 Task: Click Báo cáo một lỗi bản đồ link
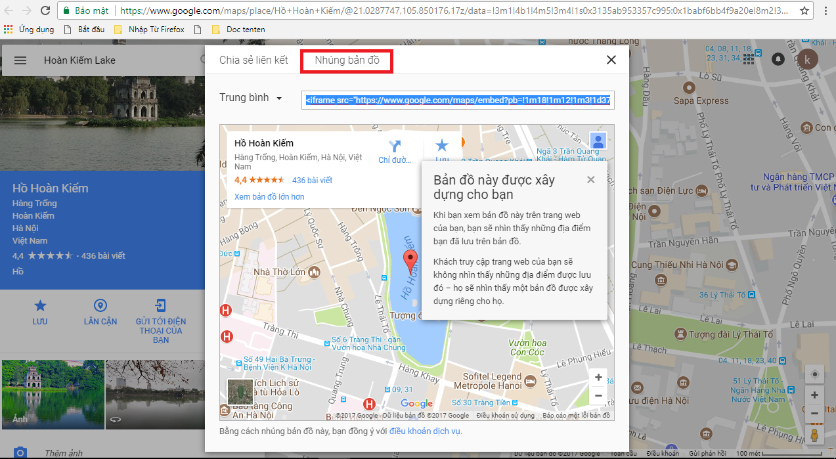pos(577,416)
